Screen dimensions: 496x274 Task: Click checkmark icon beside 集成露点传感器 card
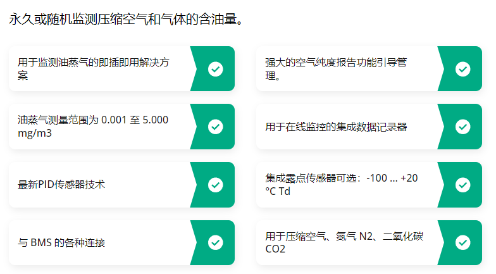(463, 185)
